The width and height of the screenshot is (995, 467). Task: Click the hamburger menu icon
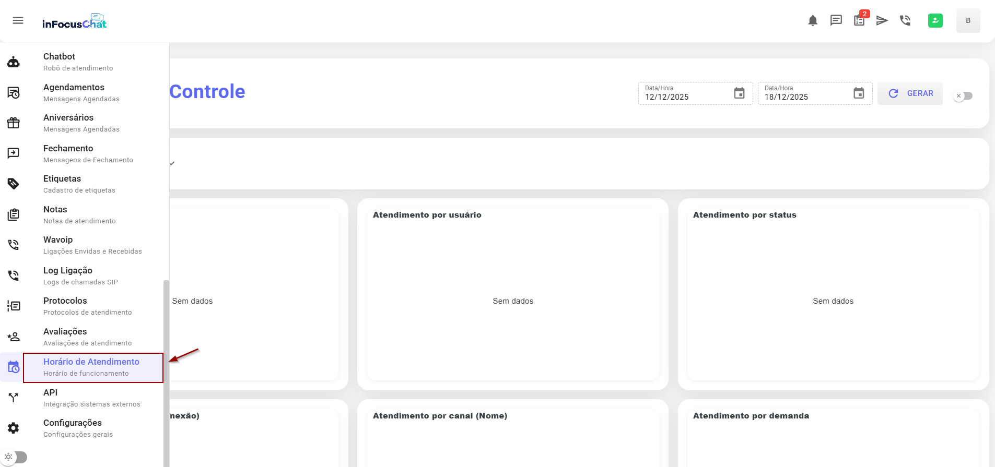coord(18,20)
